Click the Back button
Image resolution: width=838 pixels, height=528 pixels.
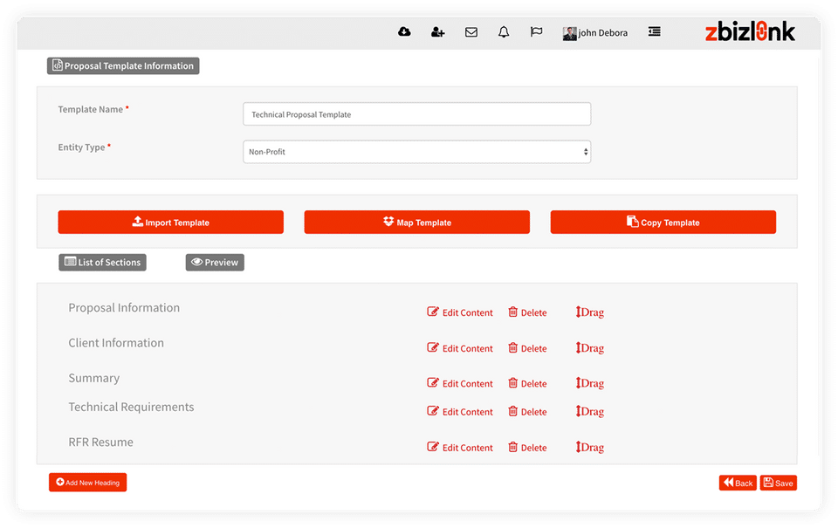pos(738,483)
